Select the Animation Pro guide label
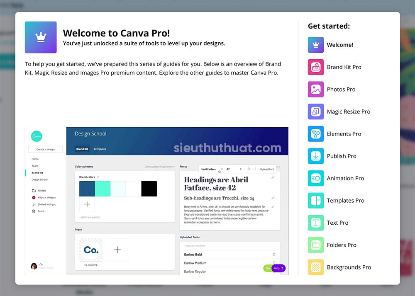The height and width of the screenshot is (296, 415). coord(345,178)
